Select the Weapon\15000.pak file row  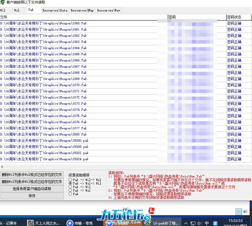pyautogui.click(x=126, y=140)
